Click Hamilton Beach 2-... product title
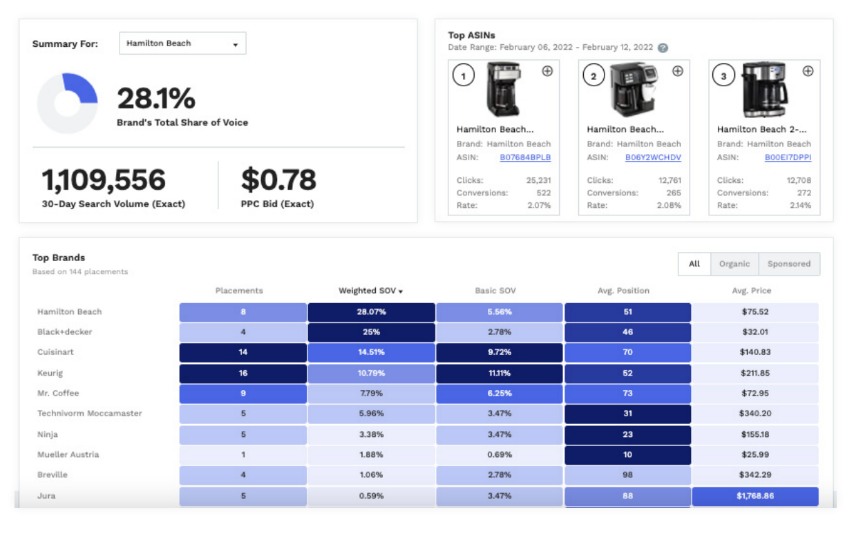 [x=762, y=129]
